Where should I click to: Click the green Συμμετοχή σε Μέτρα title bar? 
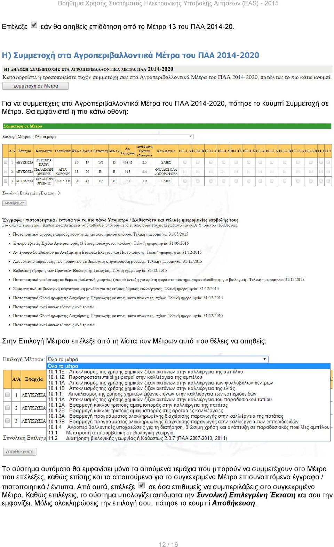(x=167, y=126)
